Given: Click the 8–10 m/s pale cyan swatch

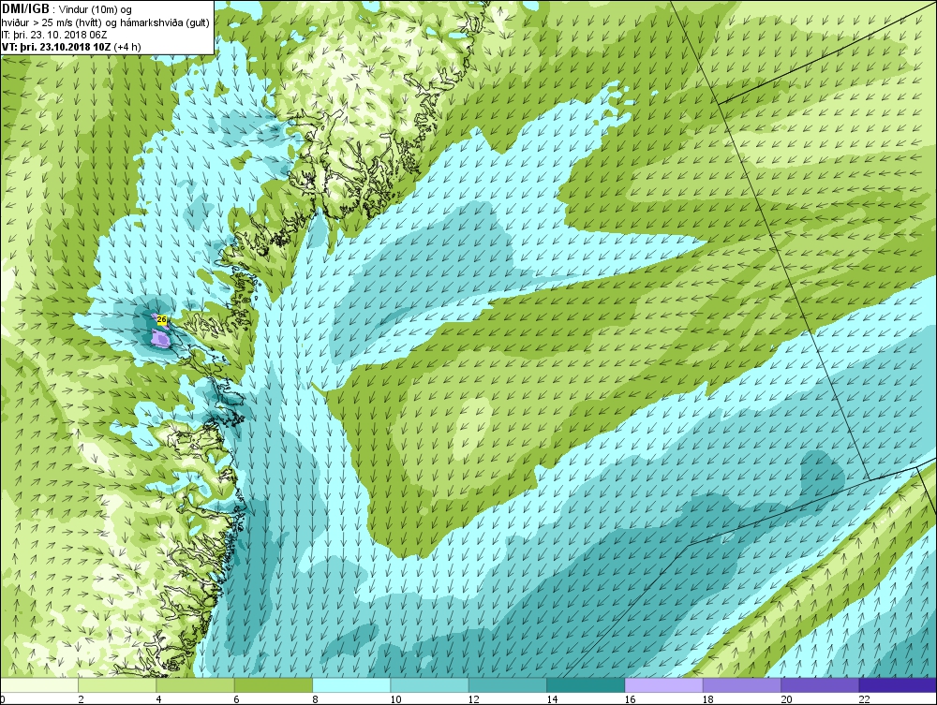Looking at the screenshot, I should coord(351,685).
